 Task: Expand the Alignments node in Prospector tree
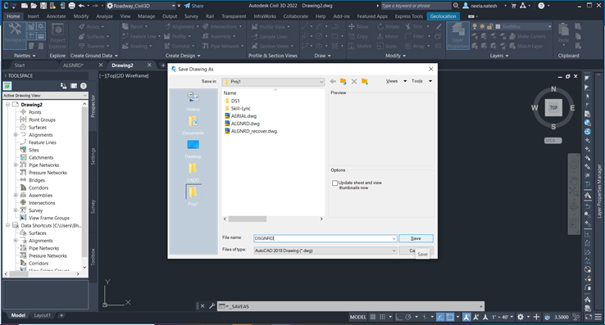click(16, 135)
